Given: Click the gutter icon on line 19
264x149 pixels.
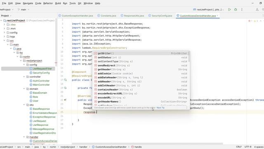Looking at the screenshot, I should pyautogui.click(x=65, y=88).
